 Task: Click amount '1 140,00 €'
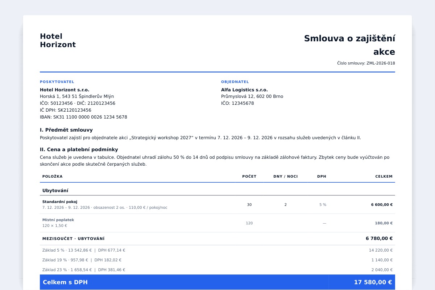click(x=382, y=260)
